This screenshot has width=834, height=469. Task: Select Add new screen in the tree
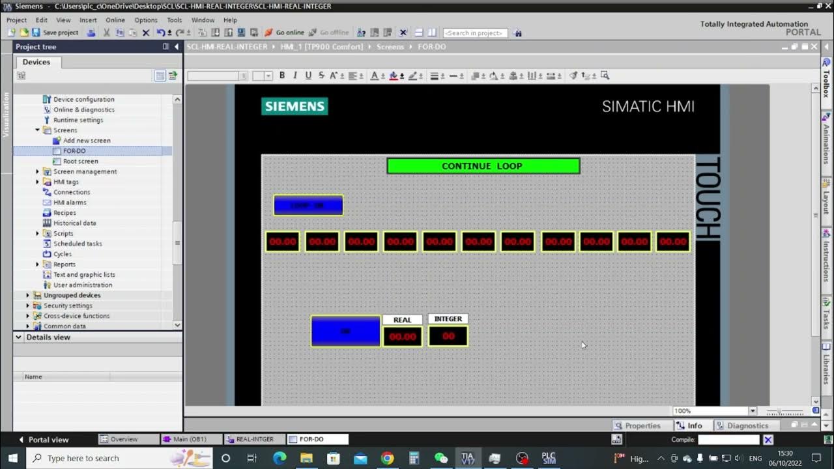(87, 141)
